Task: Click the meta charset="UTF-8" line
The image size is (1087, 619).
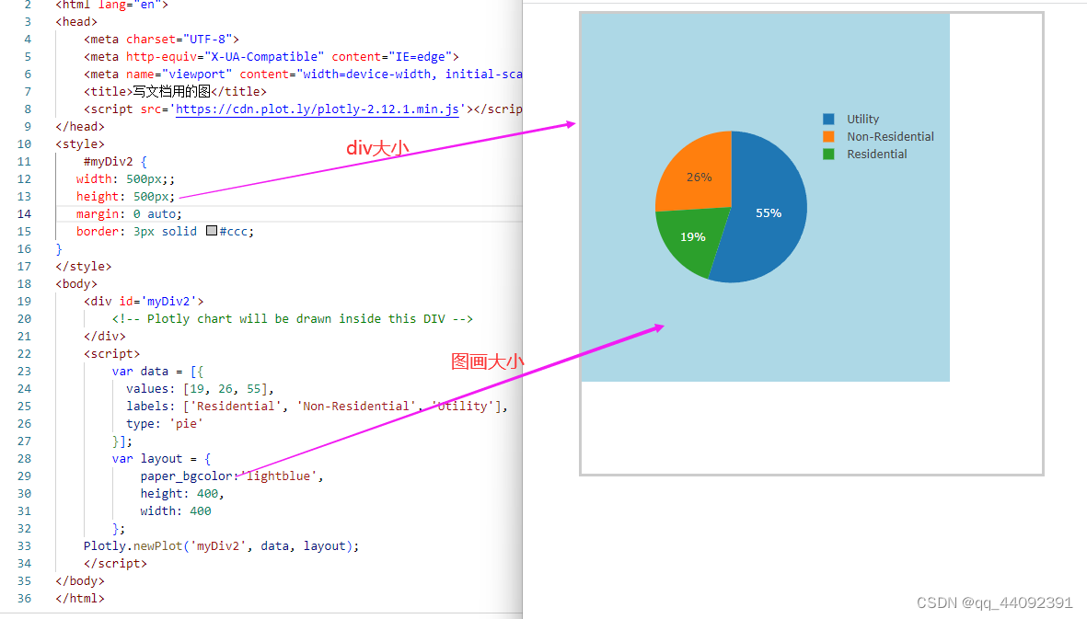Action: coord(161,39)
